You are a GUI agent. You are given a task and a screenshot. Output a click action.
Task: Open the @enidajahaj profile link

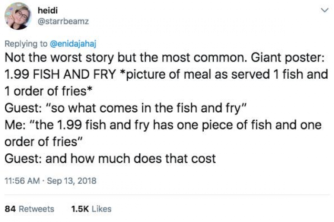point(73,44)
